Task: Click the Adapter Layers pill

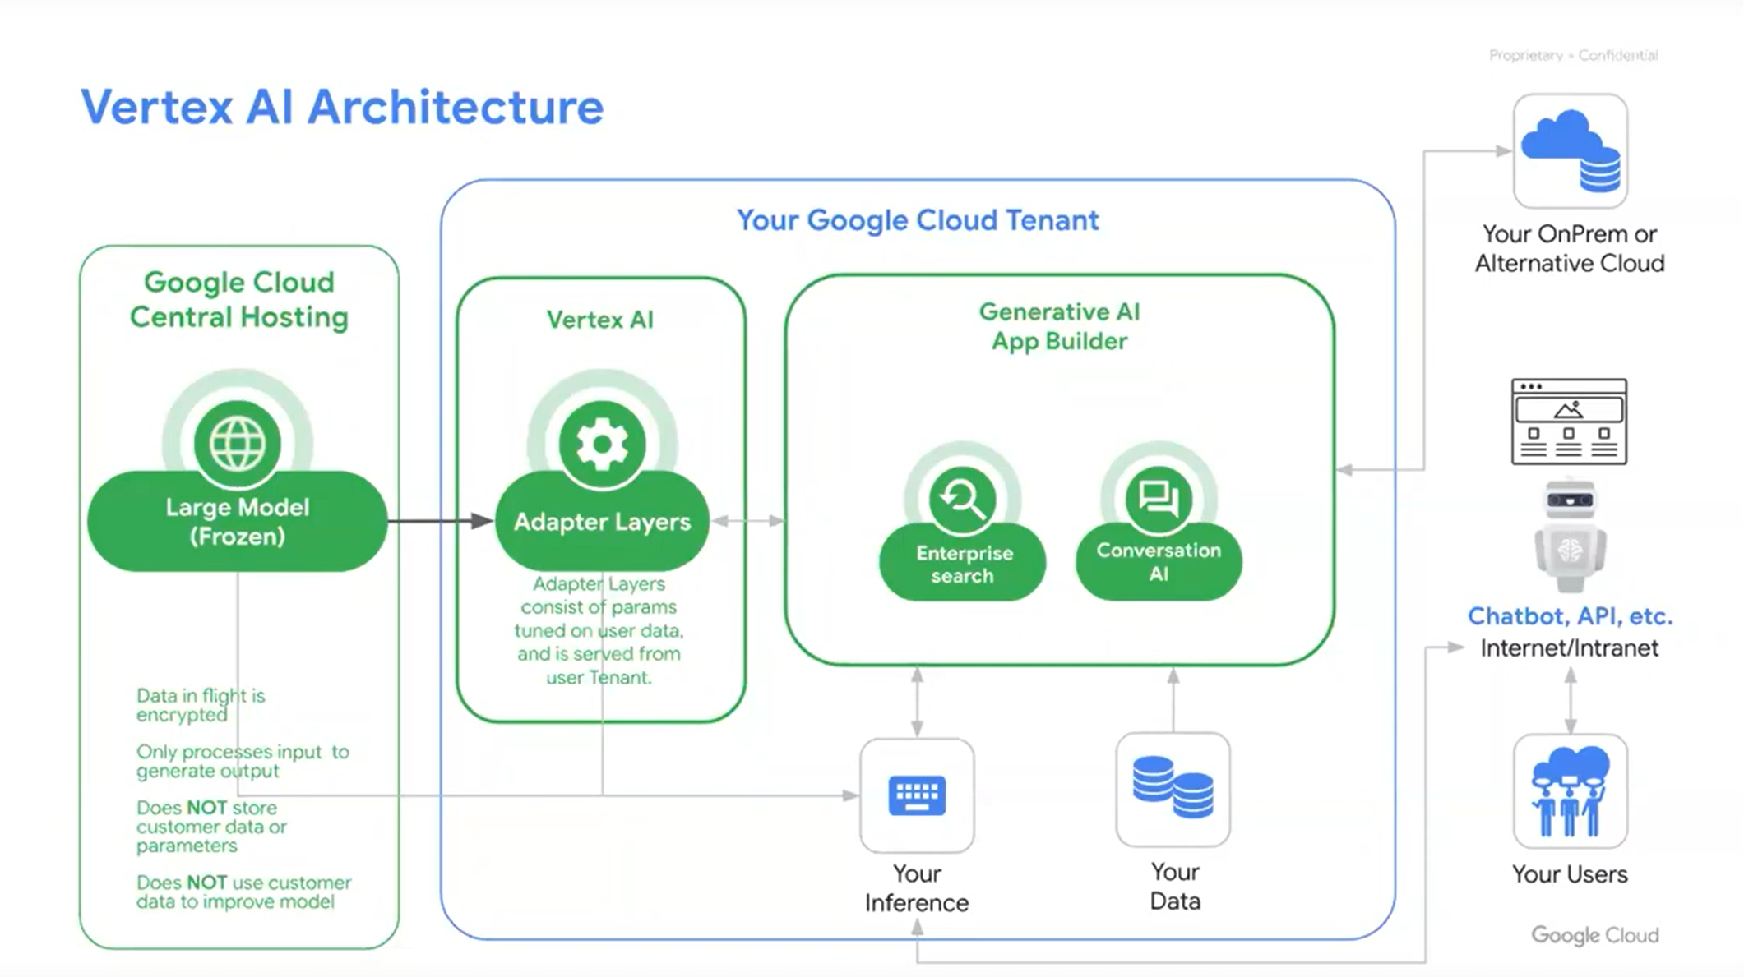Action: click(x=602, y=521)
